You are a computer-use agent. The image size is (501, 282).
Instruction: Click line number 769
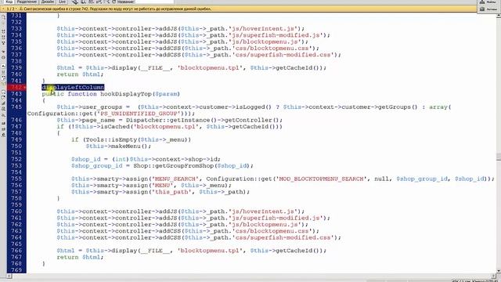point(16,270)
